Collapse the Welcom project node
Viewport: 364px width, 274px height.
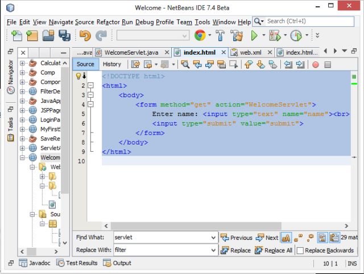pos(22,157)
